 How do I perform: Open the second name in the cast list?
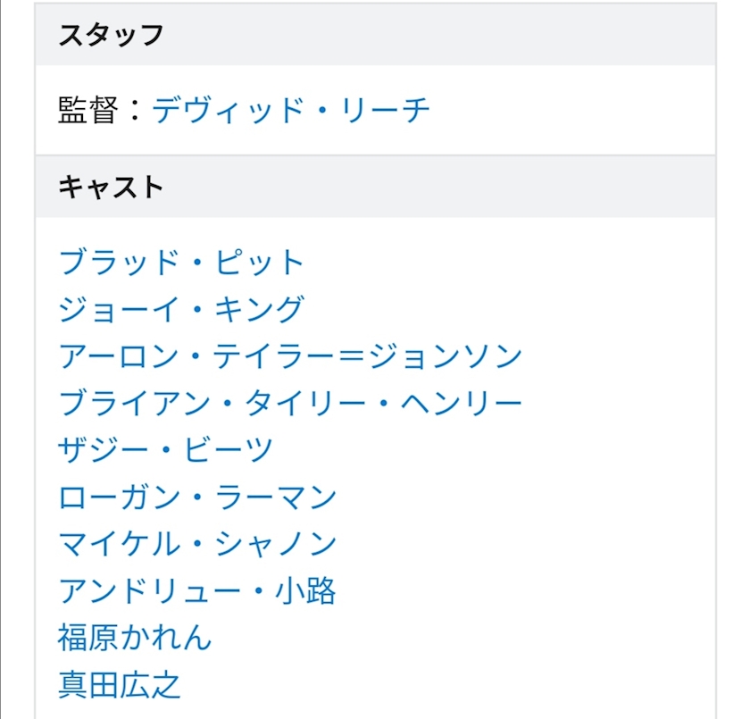(181, 309)
